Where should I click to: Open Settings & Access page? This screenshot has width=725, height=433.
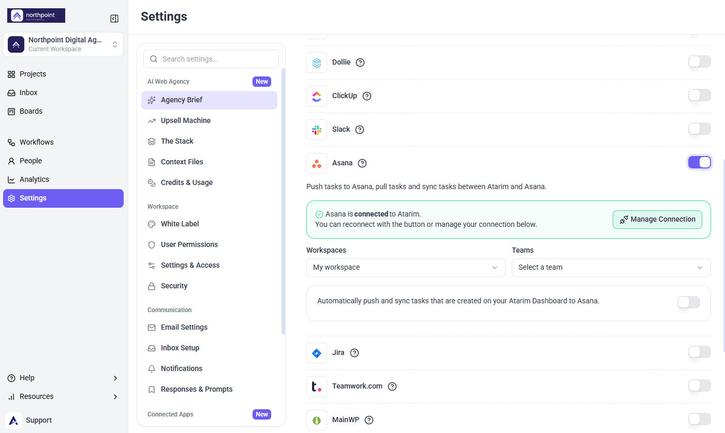coord(209,265)
